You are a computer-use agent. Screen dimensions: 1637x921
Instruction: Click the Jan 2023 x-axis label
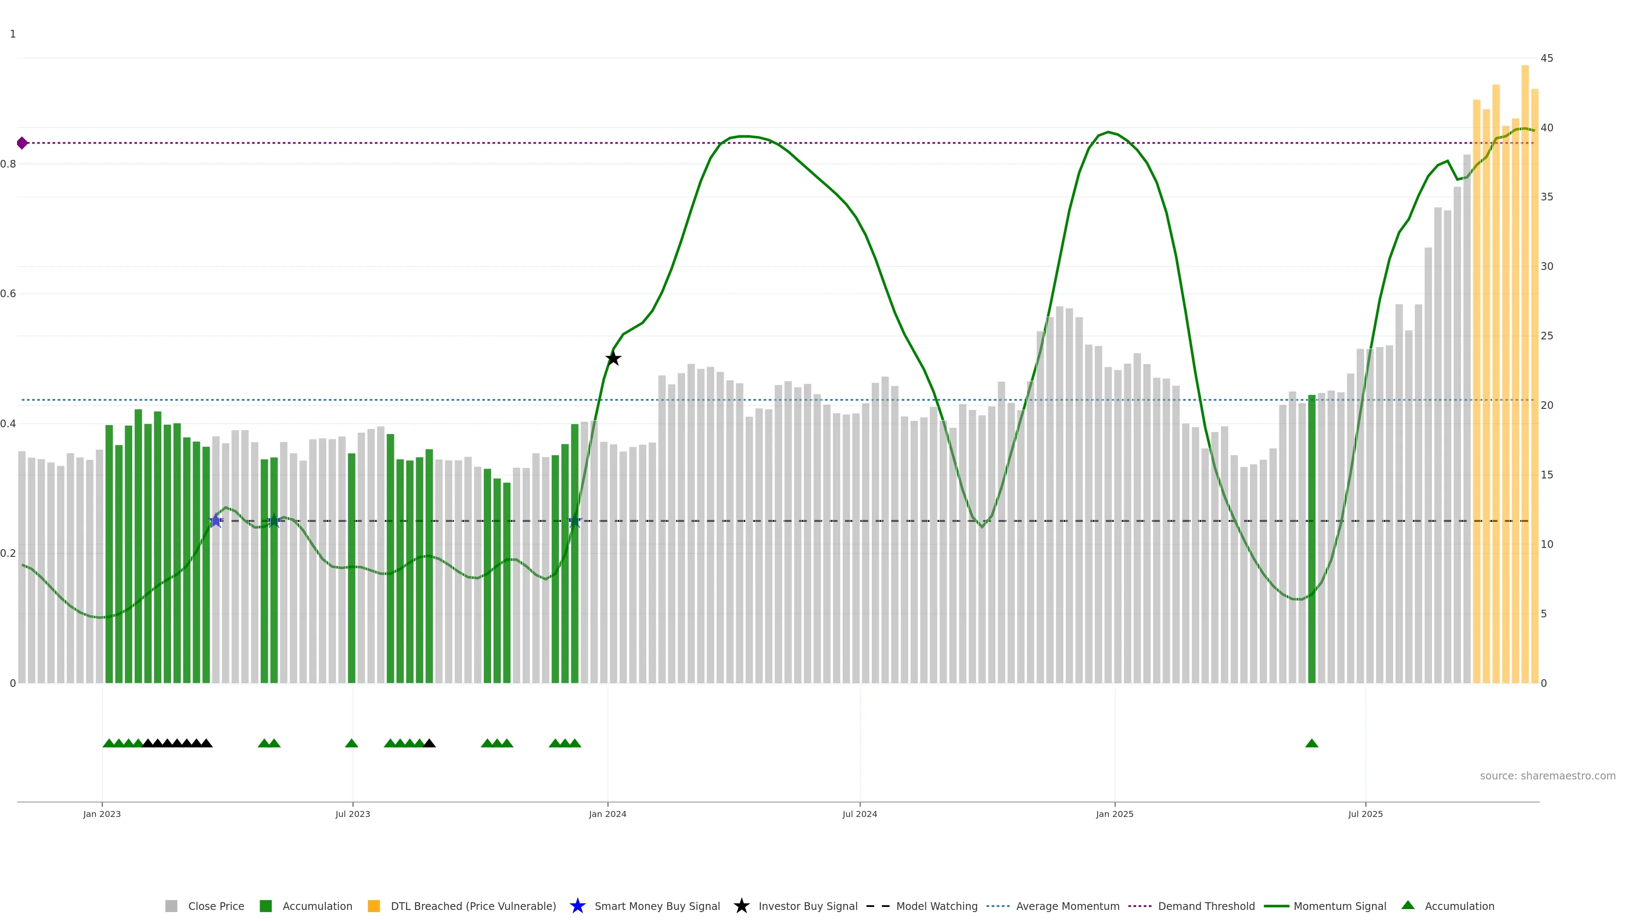pyautogui.click(x=102, y=814)
